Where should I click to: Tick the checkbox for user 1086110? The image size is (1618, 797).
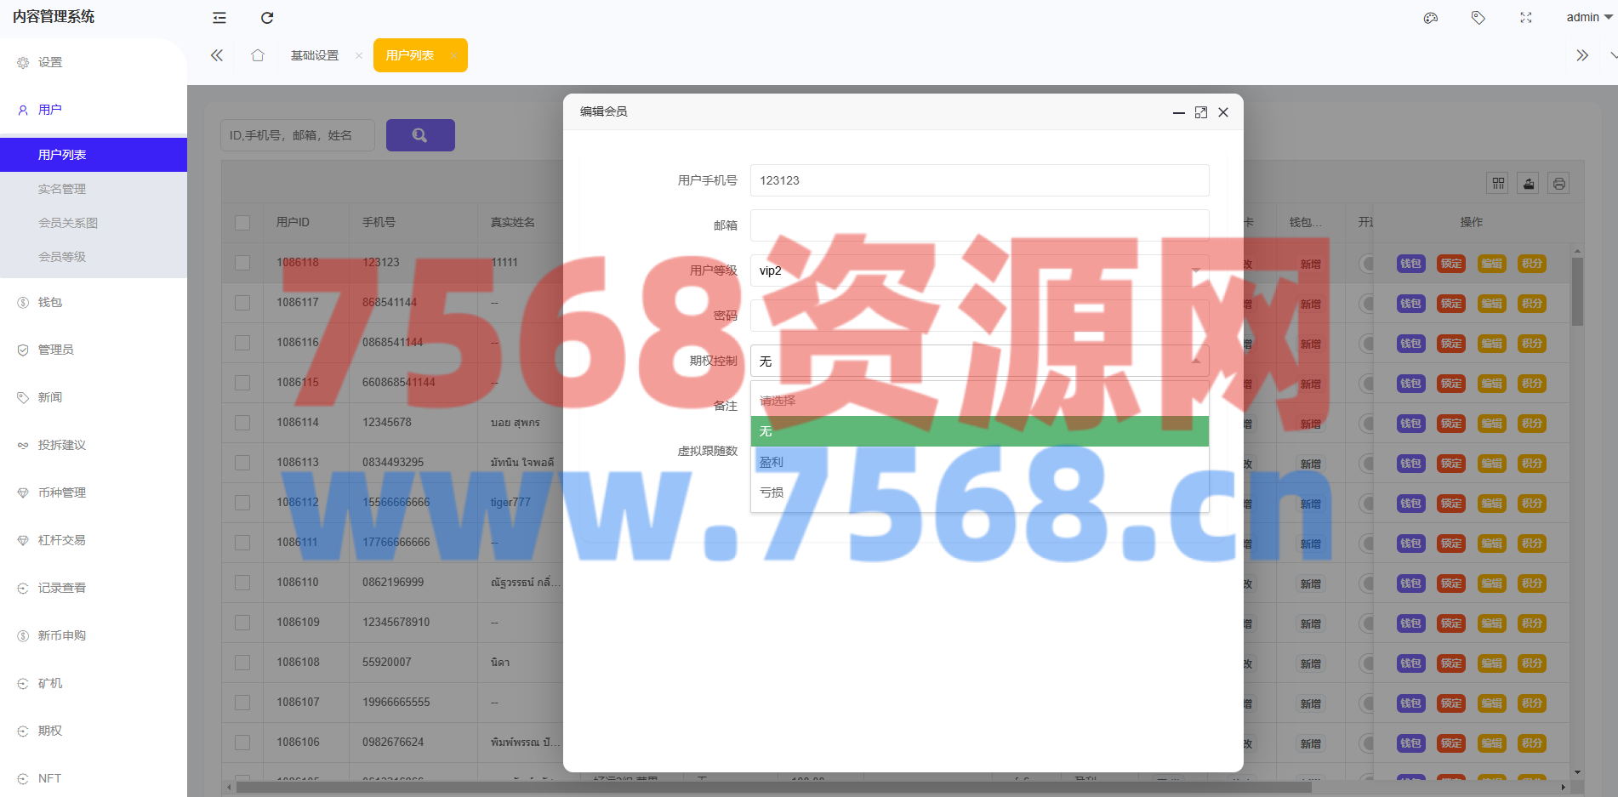coord(242,583)
